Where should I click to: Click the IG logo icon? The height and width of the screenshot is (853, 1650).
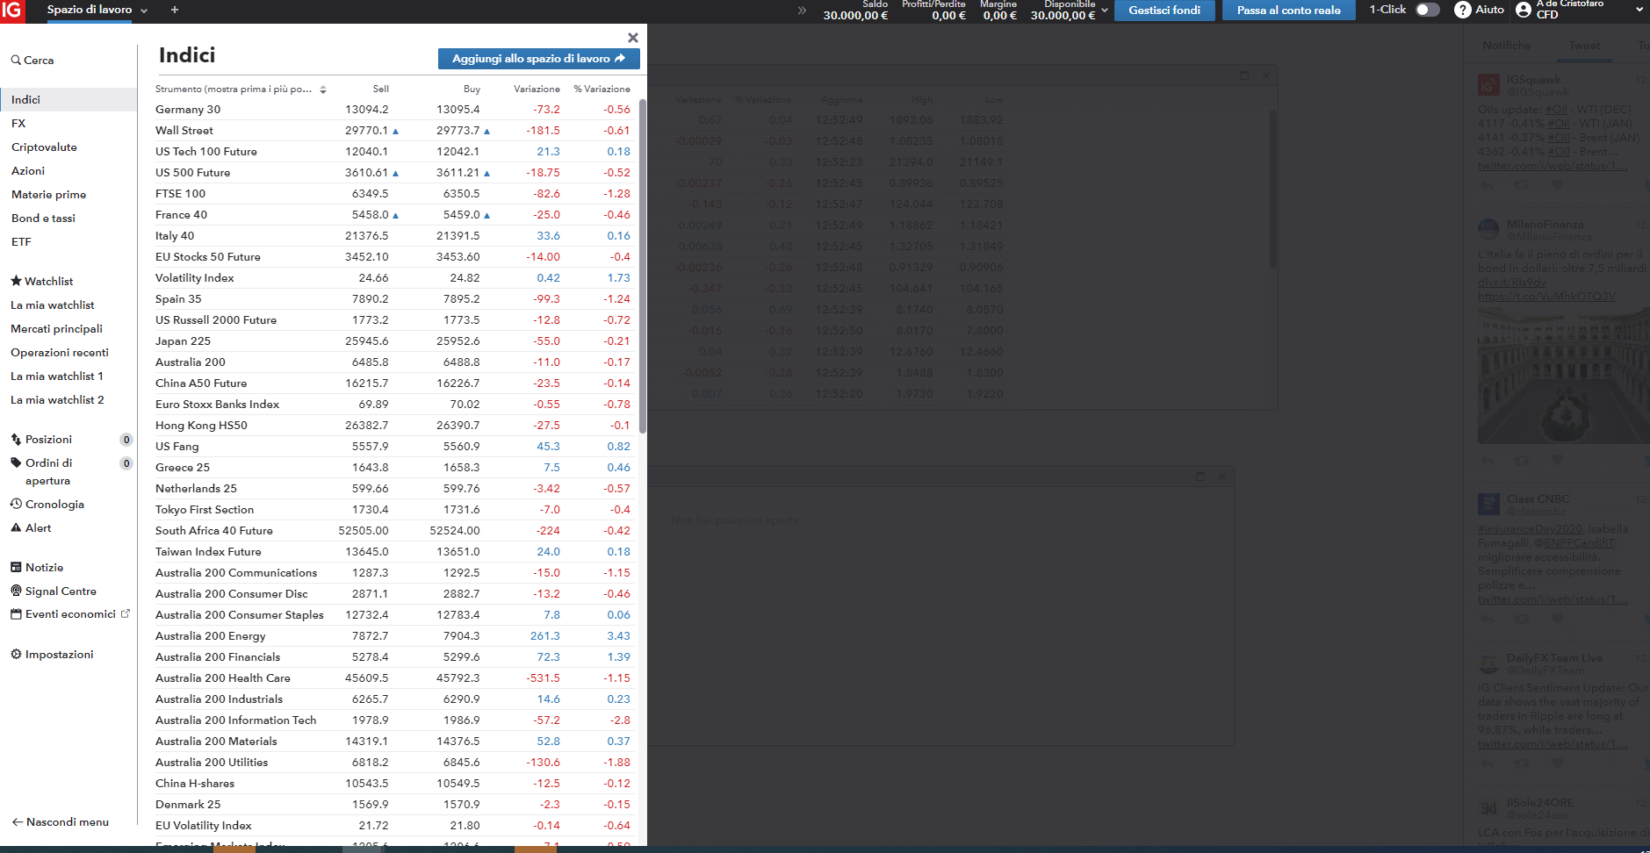point(12,11)
